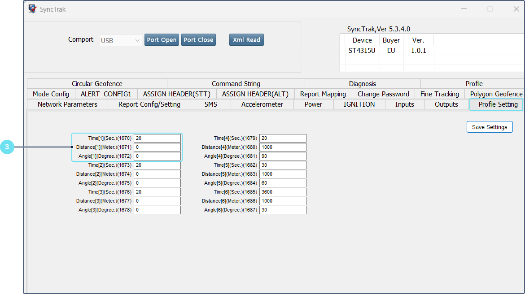This screenshot has width=525, height=294.
Task: Select the Fine Tracking tab
Action: pyautogui.click(x=440, y=94)
